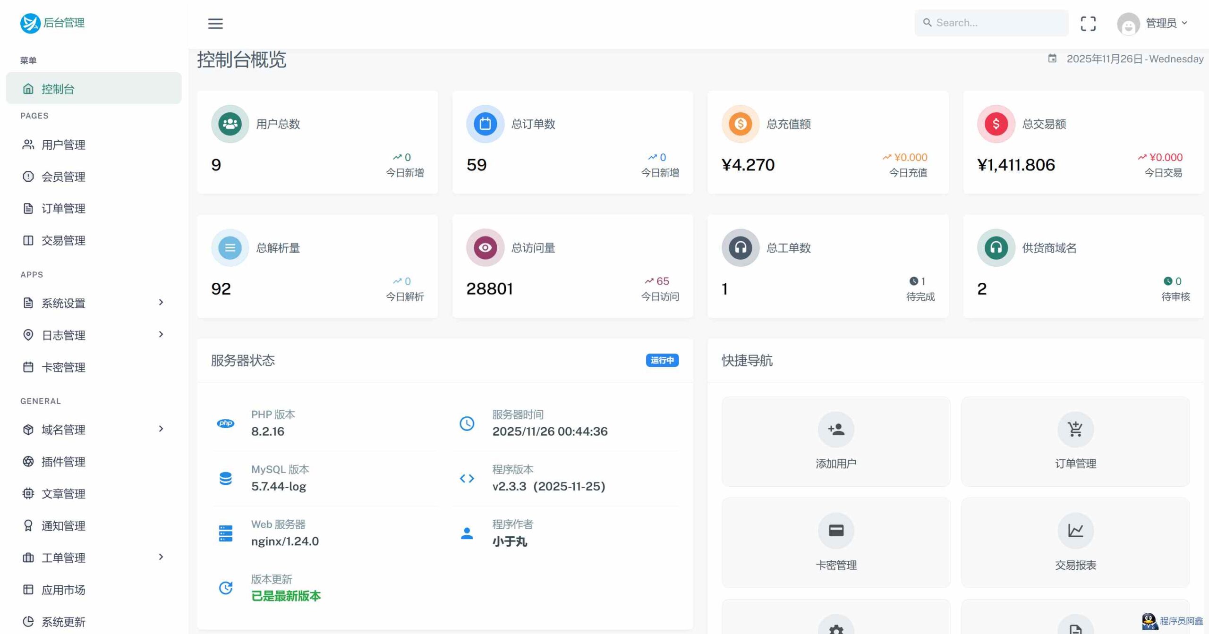Screen dimensions: 1209x634
Task: Open the 添加用户 quick navigation icon
Action: (x=835, y=429)
